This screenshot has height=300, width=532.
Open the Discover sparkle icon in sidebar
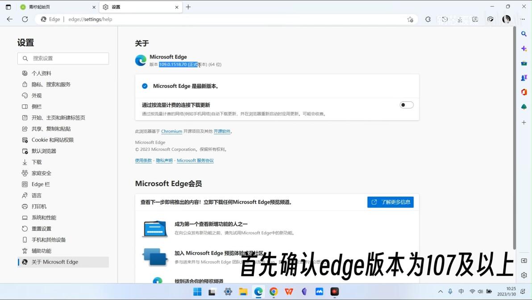(524, 49)
